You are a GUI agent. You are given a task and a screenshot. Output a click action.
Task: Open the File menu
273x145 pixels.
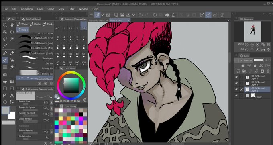click(6, 9)
